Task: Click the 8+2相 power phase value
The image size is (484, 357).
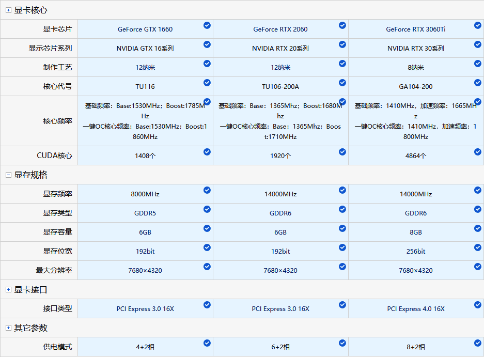Action: pos(416,347)
